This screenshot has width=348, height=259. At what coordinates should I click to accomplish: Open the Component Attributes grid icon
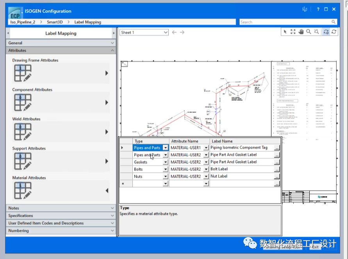(x=23, y=102)
